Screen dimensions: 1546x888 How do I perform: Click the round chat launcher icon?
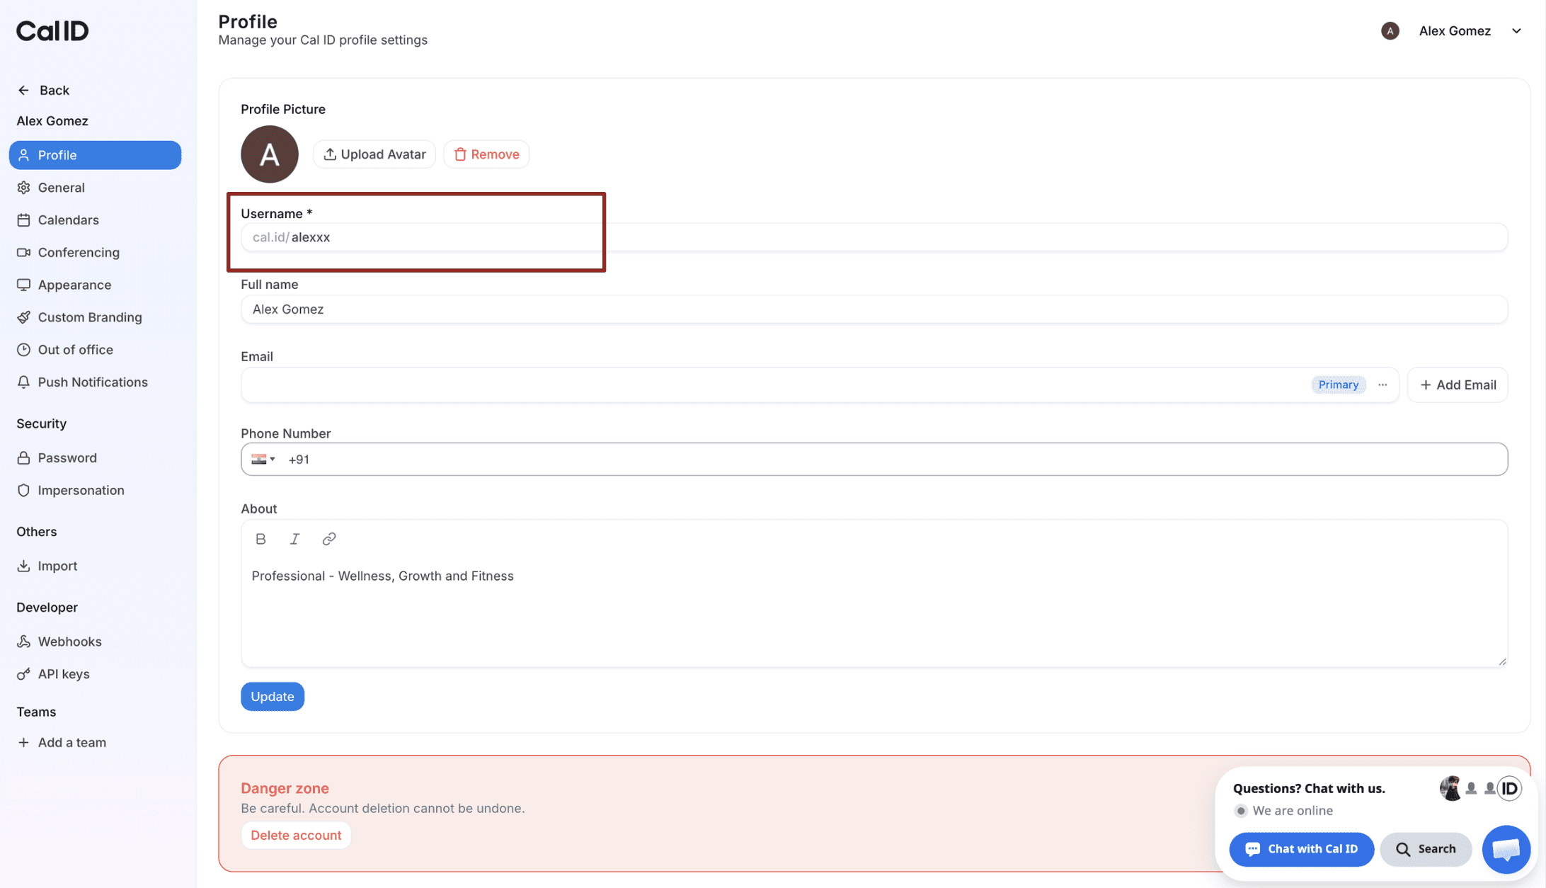(1506, 849)
